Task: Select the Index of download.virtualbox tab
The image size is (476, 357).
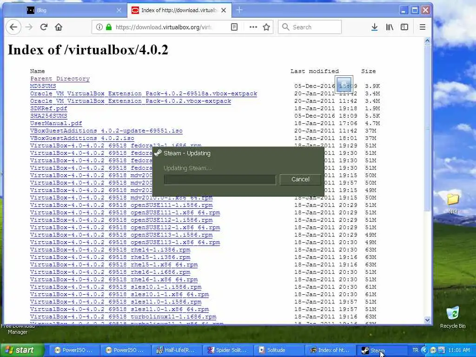Action: tap(179, 10)
